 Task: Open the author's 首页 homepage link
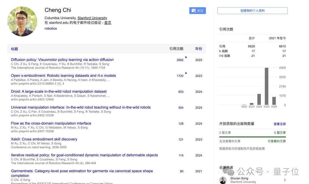(108, 23)
